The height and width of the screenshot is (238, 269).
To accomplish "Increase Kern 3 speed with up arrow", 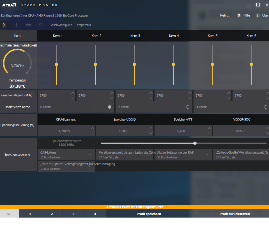I will (151, 93).
